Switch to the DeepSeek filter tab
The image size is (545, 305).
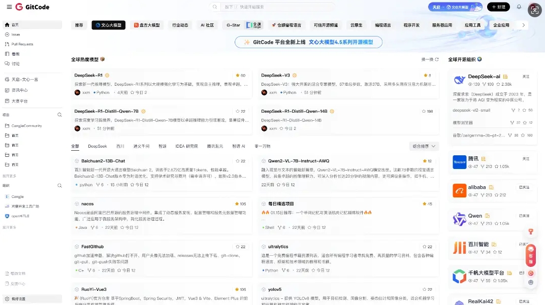point(98,146)
